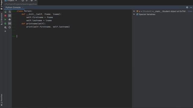Toggle soft-wrap in the console toolbar
Screen dimensions: 193x108
[x=10, y=12]
